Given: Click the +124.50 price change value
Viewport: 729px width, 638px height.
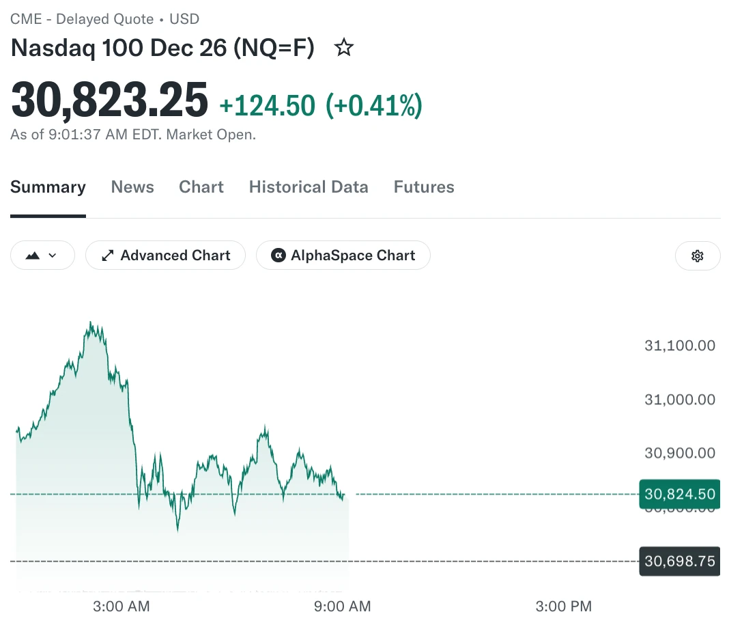Looking at the screenshot, I should [x=268, y=105].
